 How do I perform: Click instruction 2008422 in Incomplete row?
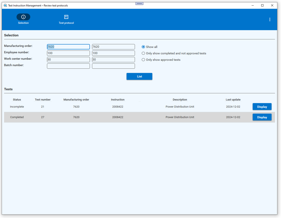(118, 107)
